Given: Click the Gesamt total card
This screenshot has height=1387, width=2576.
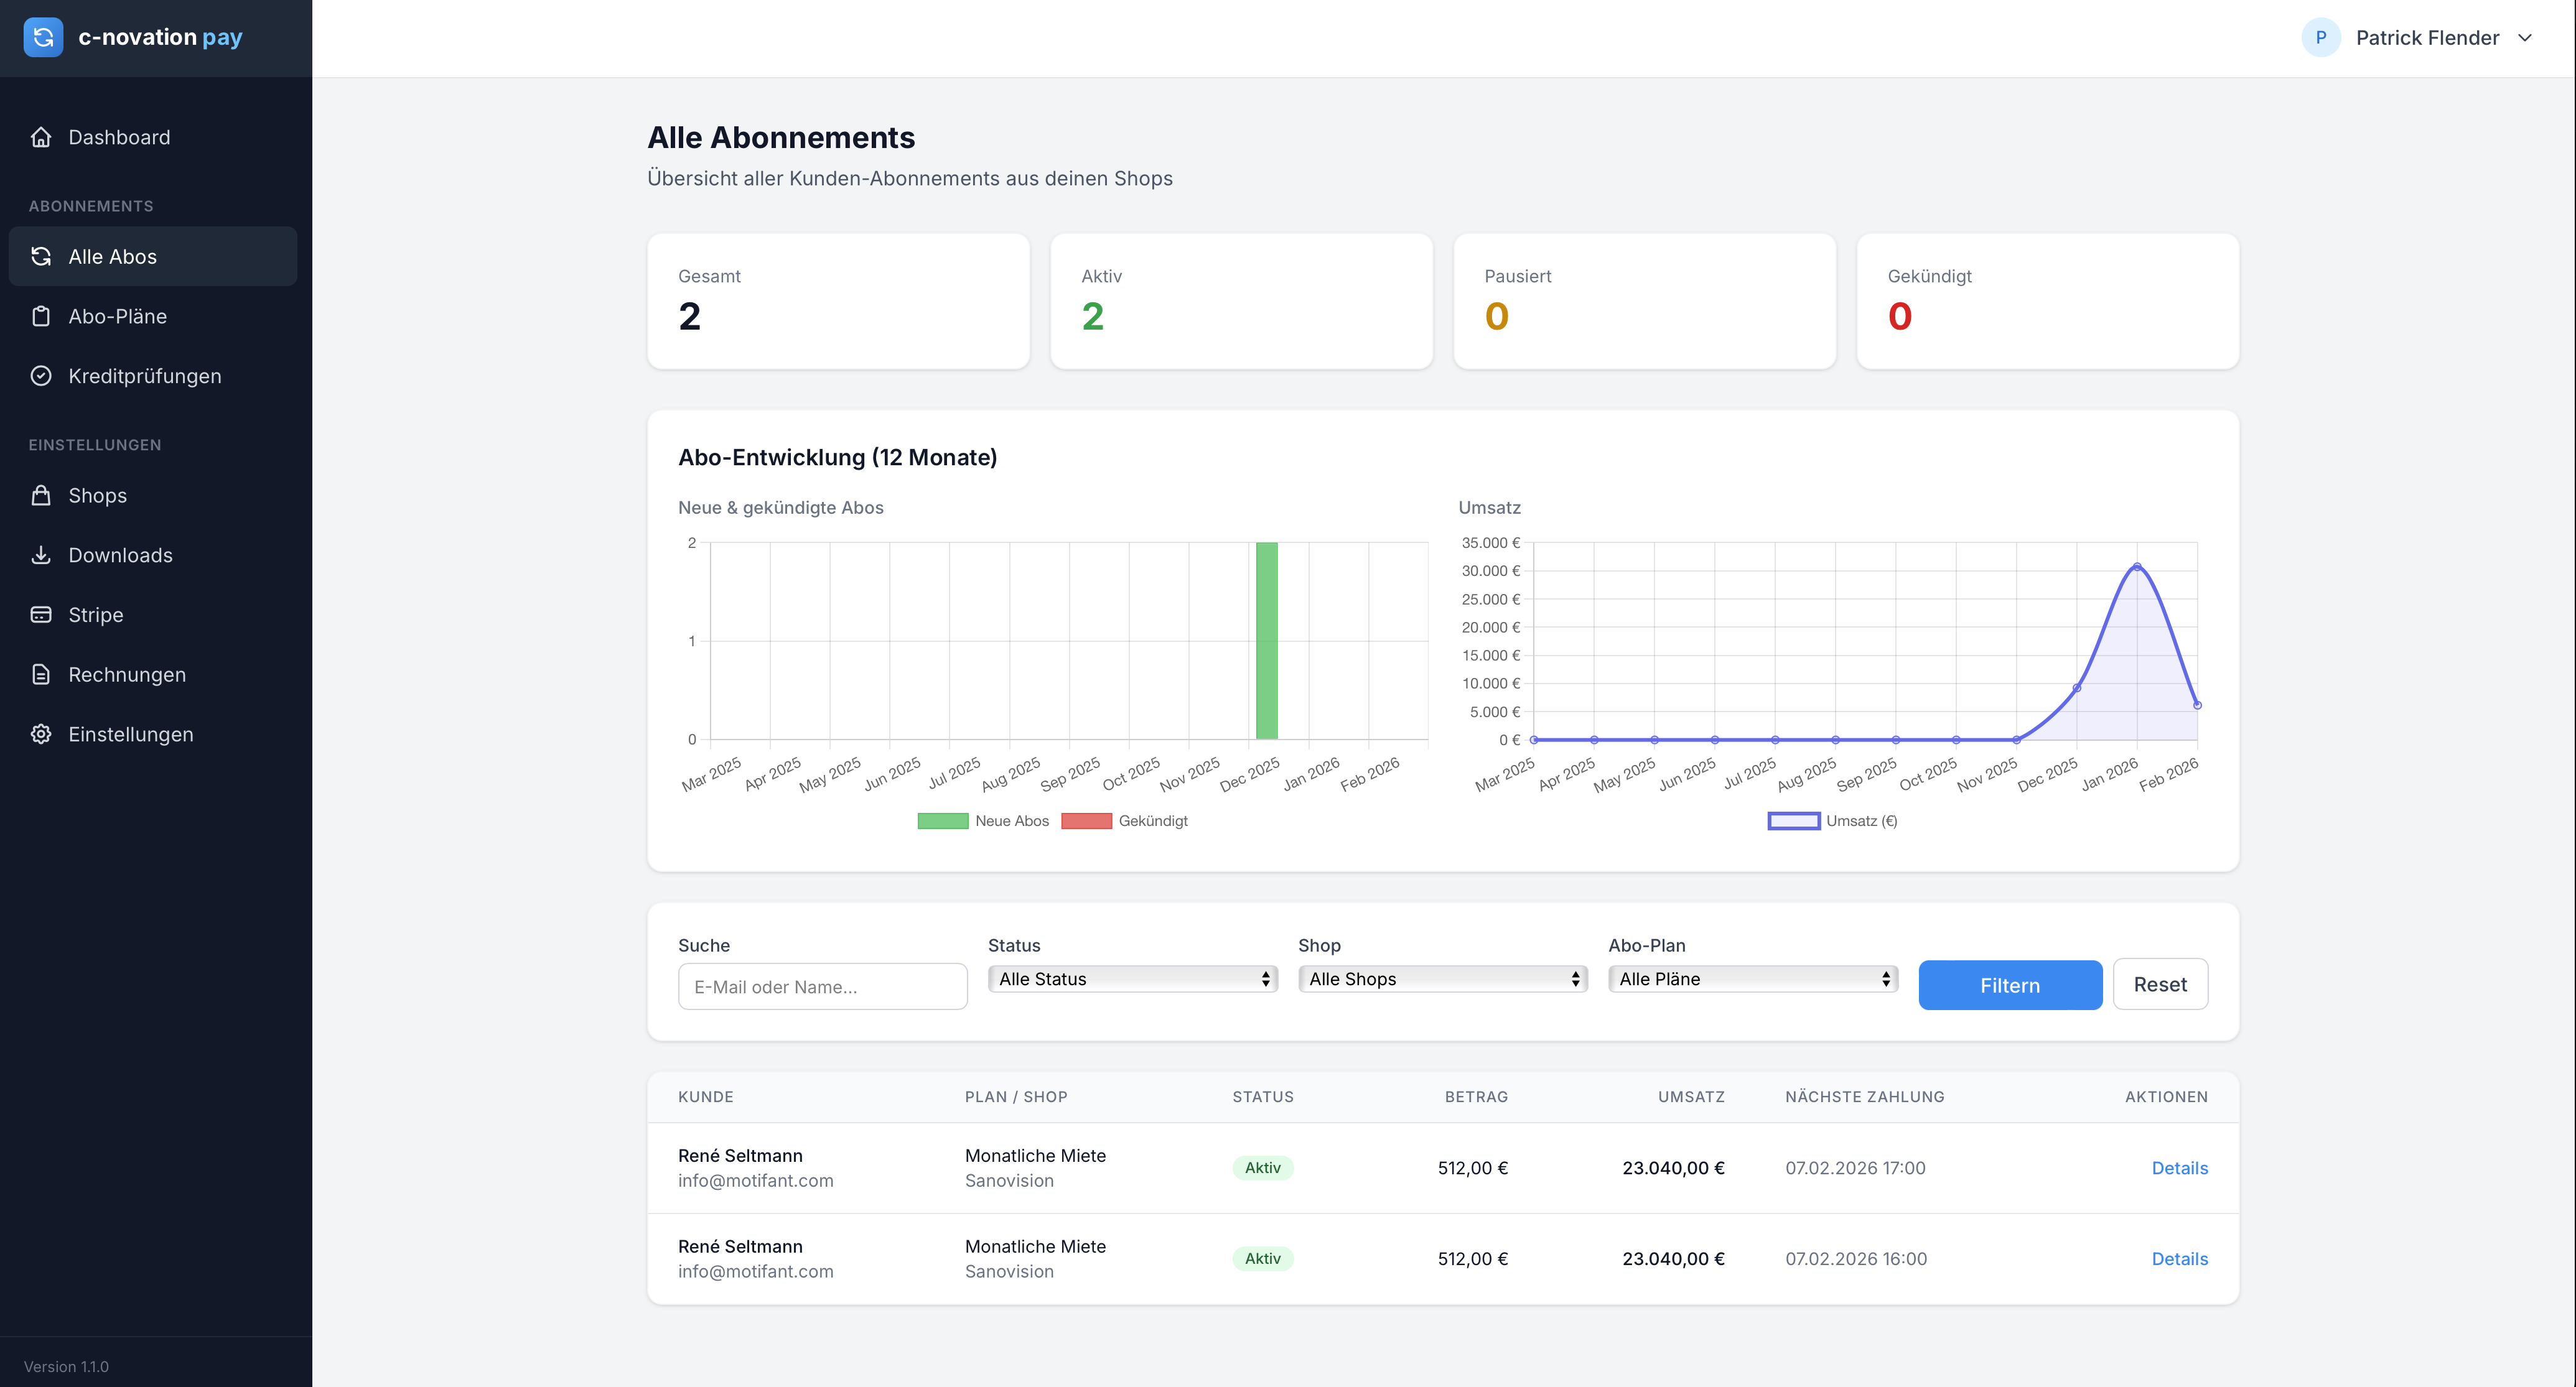Looking at the screenshot, I should [838, 301].
